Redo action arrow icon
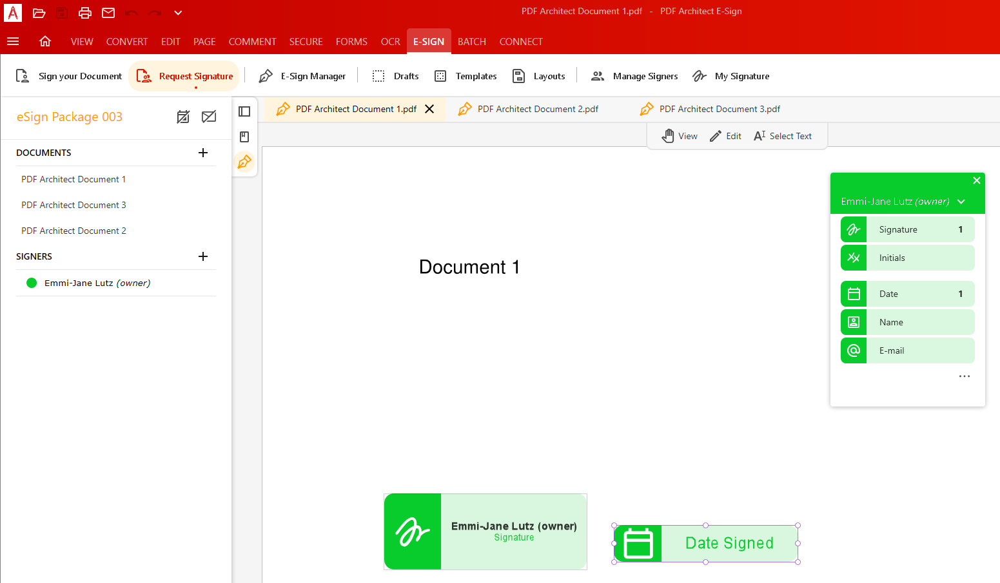Image resolution: width=1000 pixels, height=583 pixels. (x=155, y=13)
